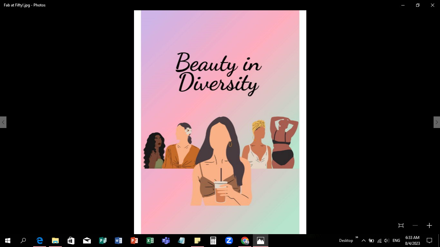The width and height of the screenshot is (440, 247).
Task: Click the Photos app taskbar icon
Action: coord(261,240)
